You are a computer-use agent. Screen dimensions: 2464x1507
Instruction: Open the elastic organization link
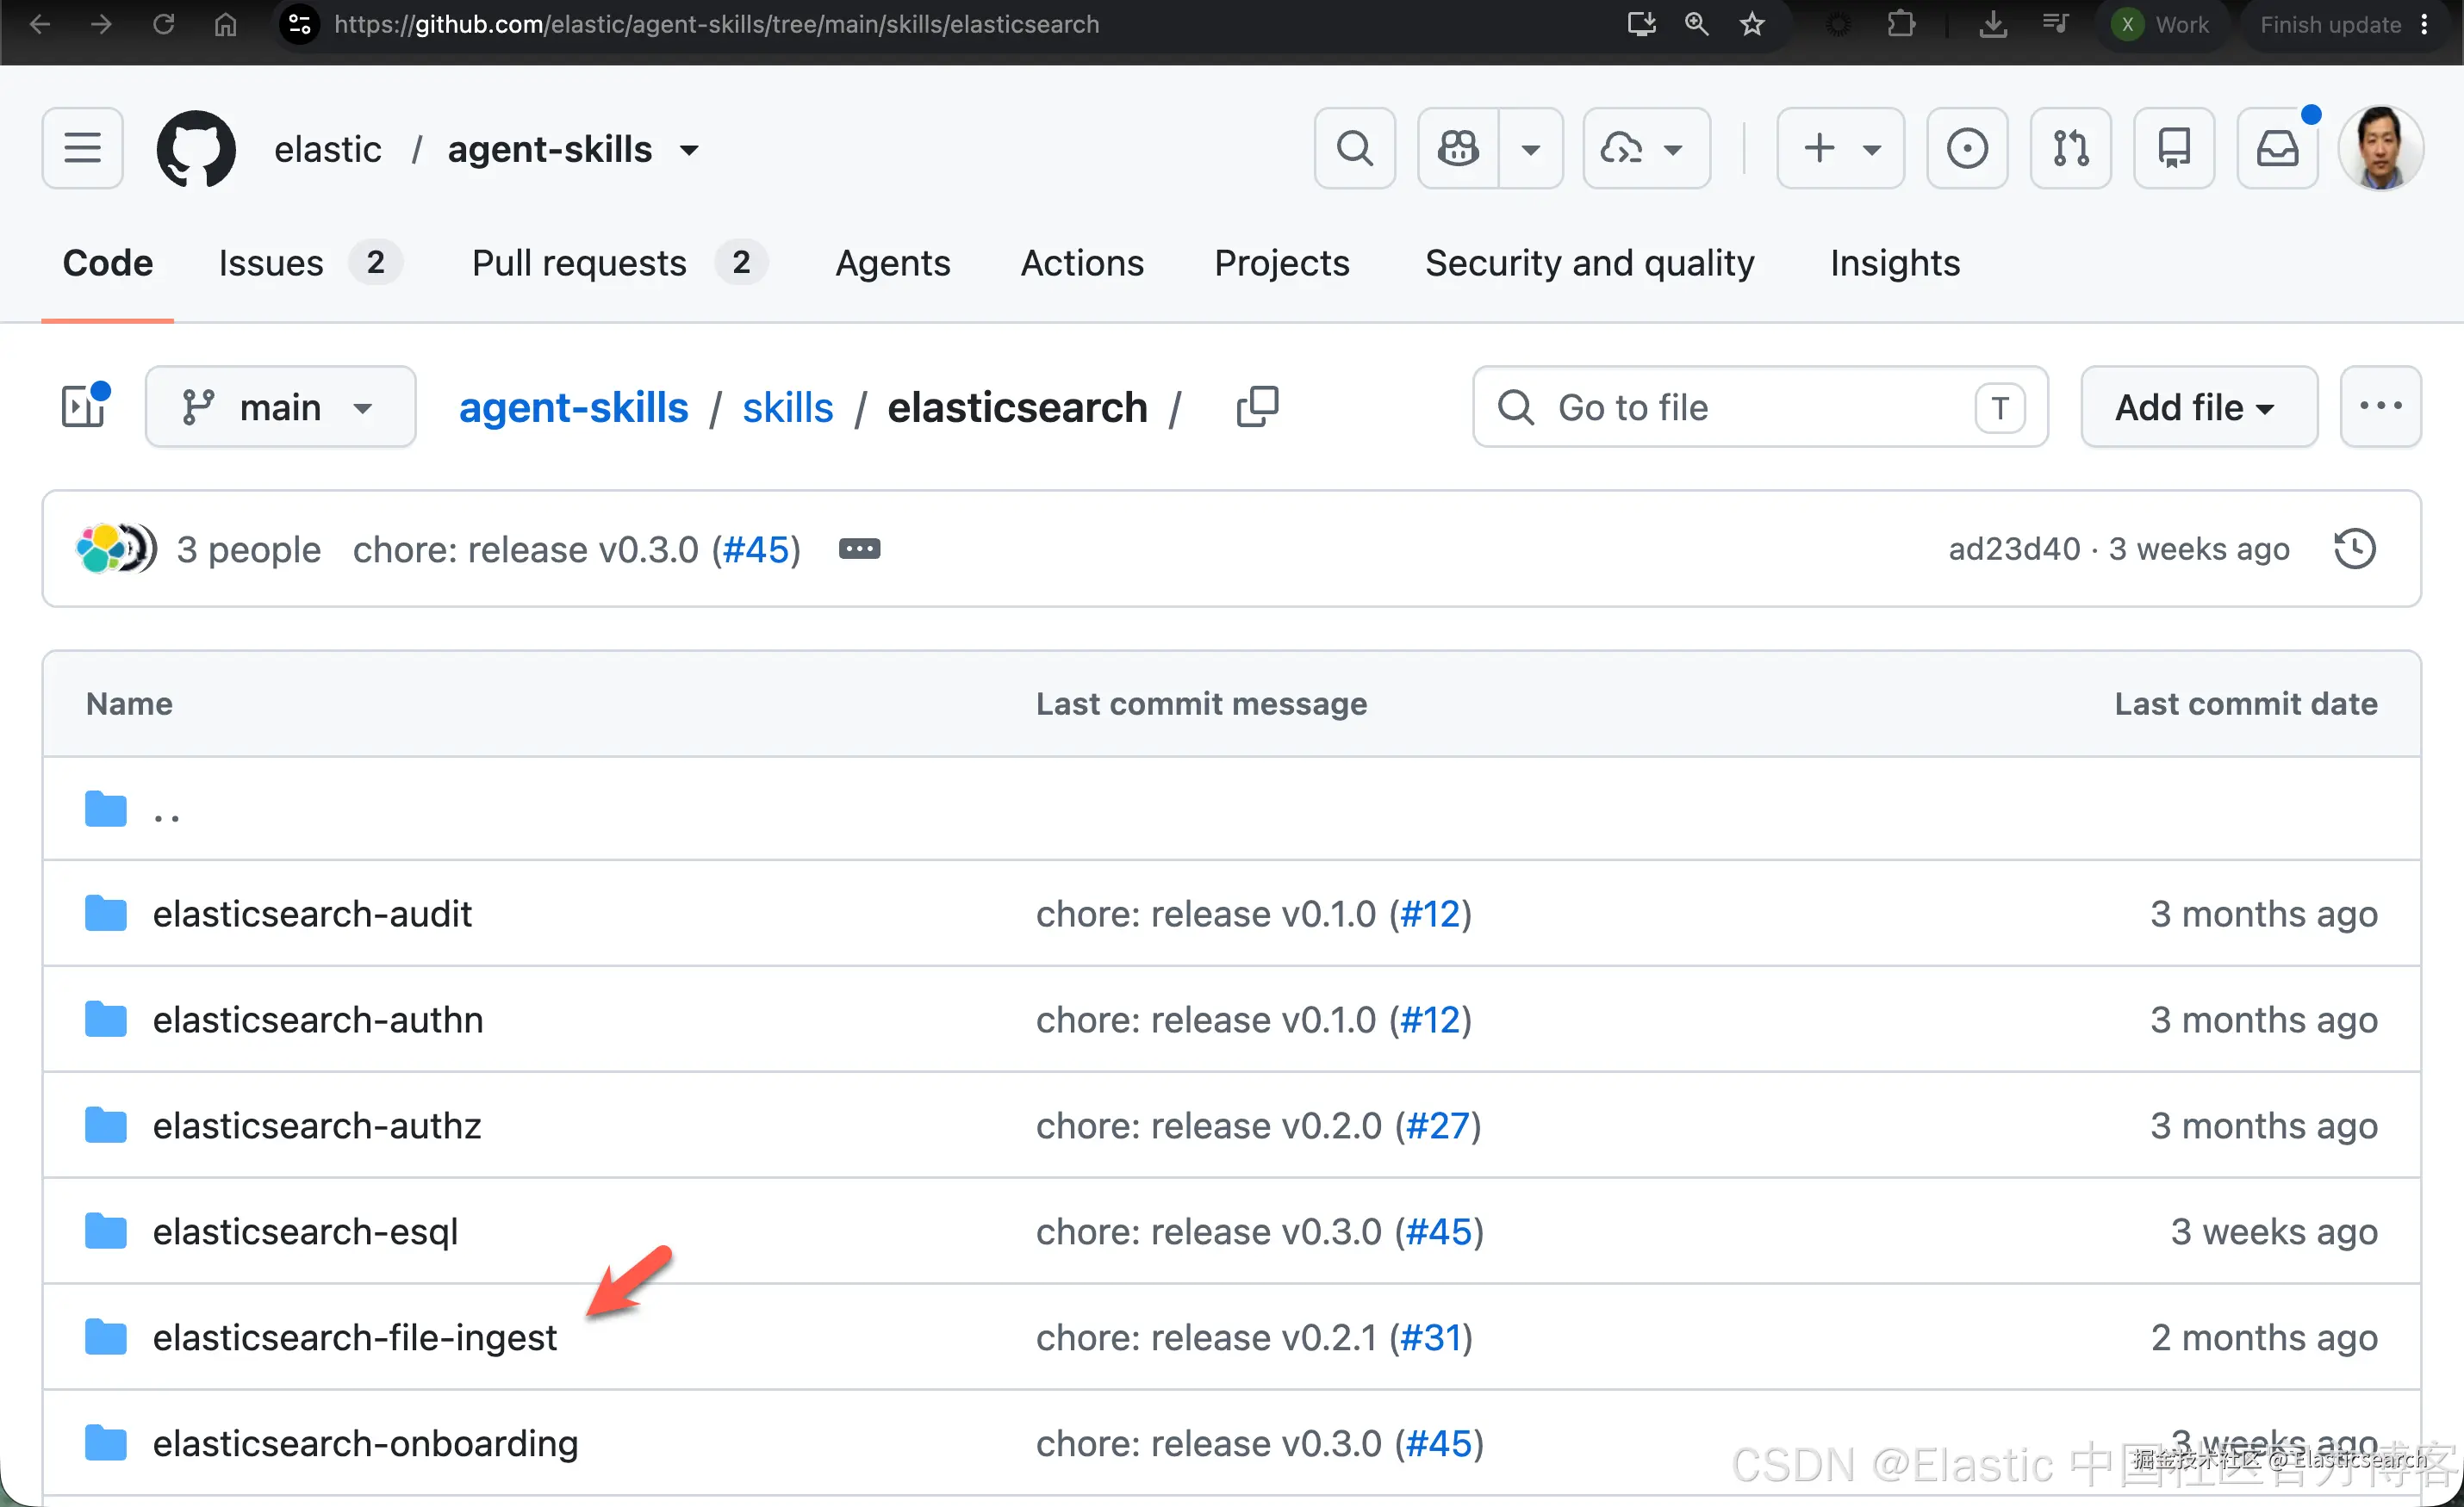pos(328,149)
